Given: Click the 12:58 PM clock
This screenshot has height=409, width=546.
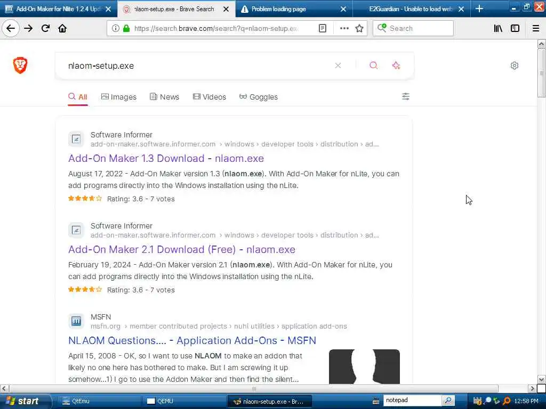Looking at the screenshot, I should pyautogui.click(x=526, y=401).
